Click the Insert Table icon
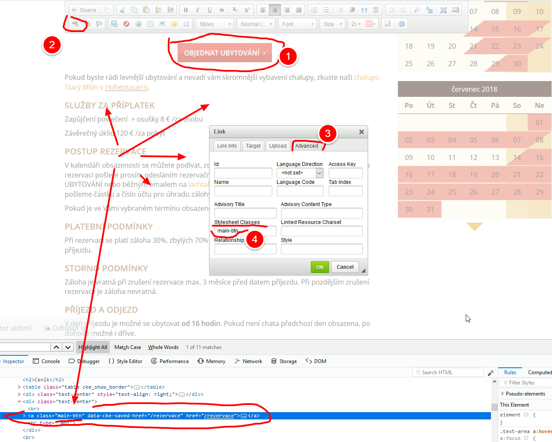Image resolution: width=552 pixels, height=442 pixels. tap(150, 24)
